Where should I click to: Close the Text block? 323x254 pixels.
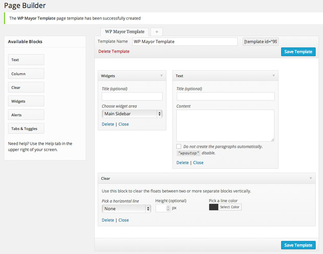coord(198,163)
